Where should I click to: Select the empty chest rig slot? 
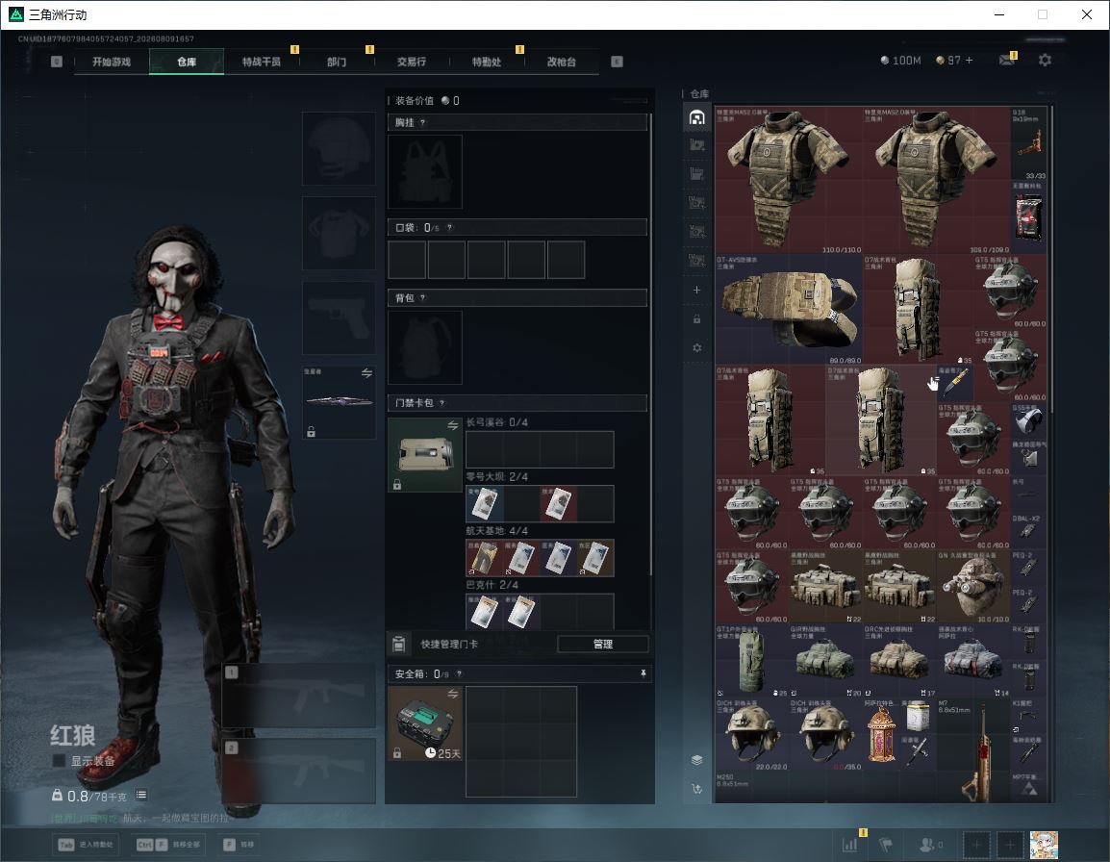click(x=425, y=171)
